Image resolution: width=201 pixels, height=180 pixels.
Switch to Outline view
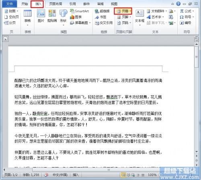(x=138, y=175)
